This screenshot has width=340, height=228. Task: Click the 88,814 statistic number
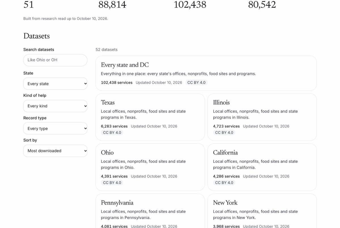(112, 5)
